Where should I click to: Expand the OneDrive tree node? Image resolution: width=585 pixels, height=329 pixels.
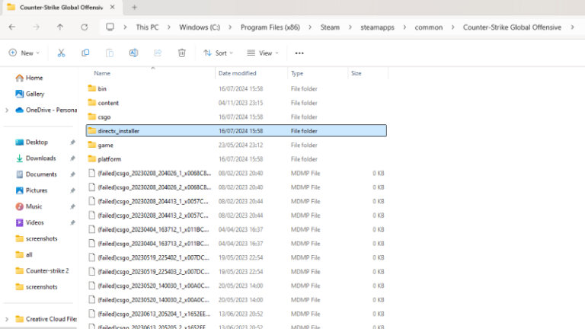(x=7, y=110)
